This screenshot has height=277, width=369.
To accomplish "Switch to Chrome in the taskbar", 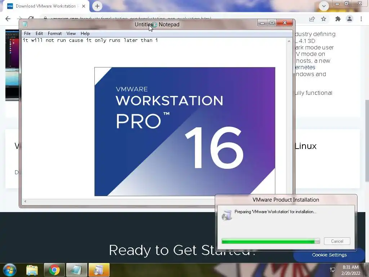I will pos(54,270).
